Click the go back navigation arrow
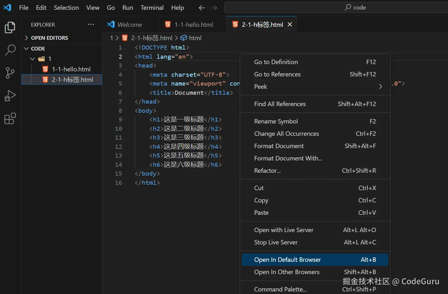Viewport: 448px width, 294px height. coord(202,8)
